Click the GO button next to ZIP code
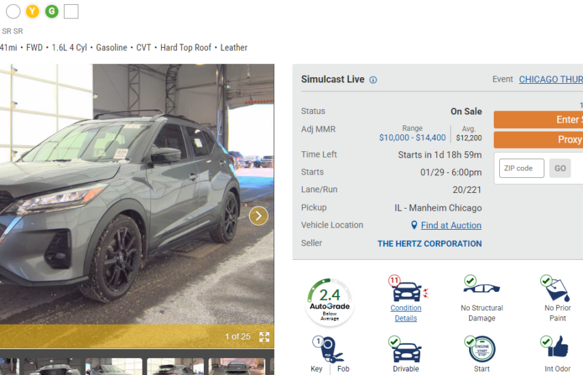Screen dimensions: 583x375 tap(560, 168)
